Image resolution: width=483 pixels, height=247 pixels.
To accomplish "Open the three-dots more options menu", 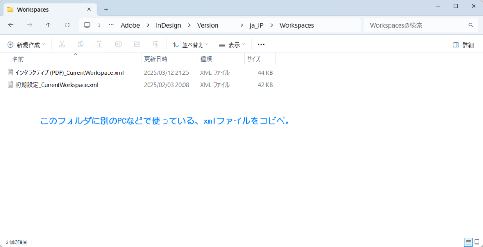I will click(261, 44).
